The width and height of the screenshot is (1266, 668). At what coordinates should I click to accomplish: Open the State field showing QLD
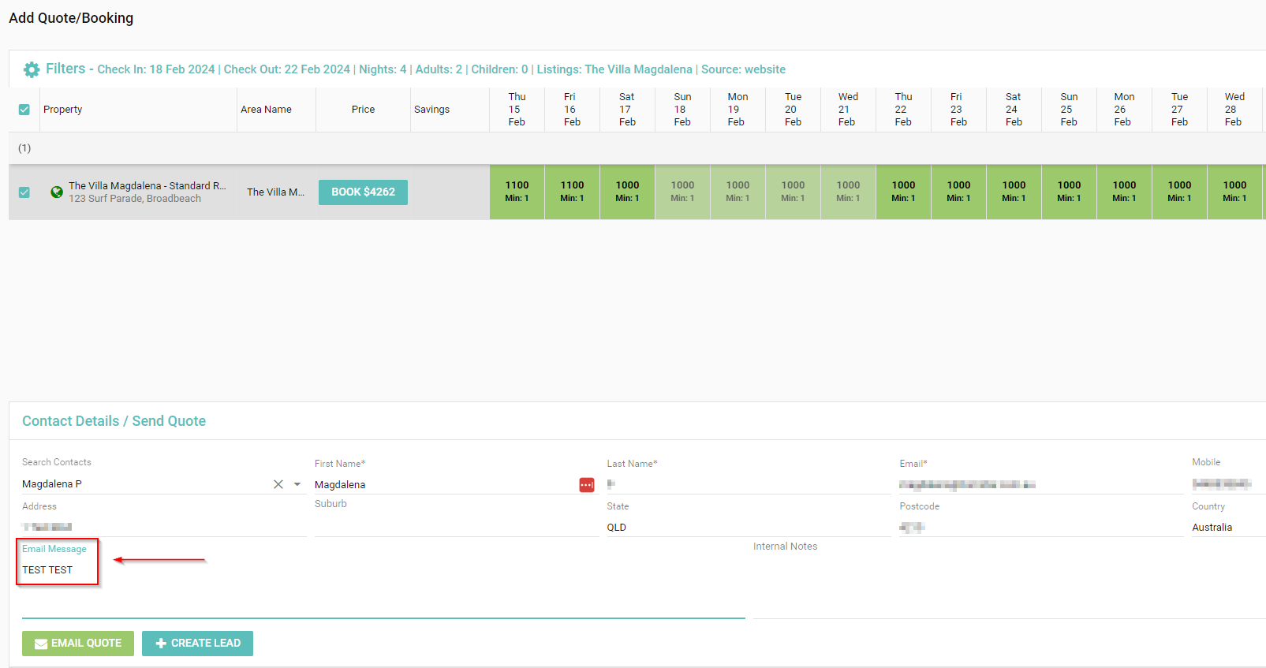[x=747, y=527]
